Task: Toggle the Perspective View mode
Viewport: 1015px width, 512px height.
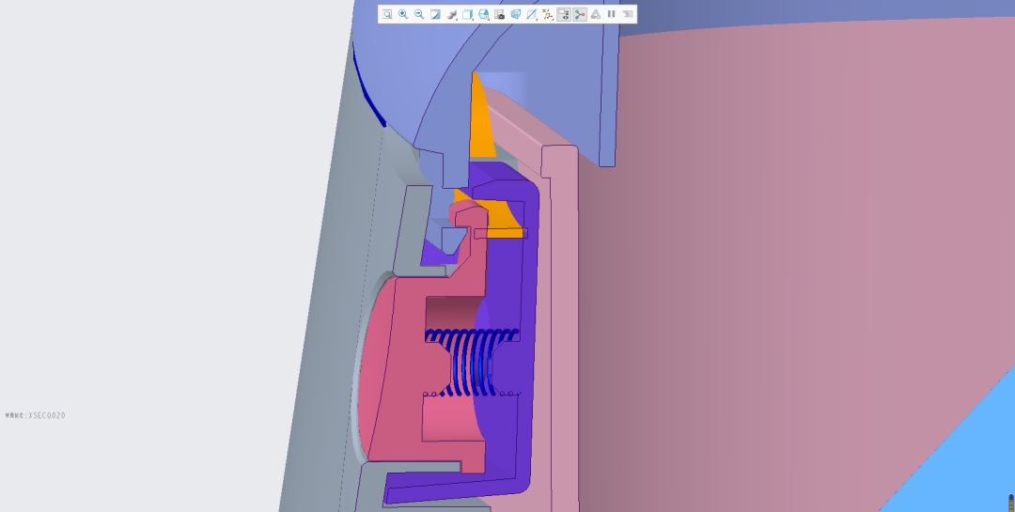Action: [x=516, y=14]
